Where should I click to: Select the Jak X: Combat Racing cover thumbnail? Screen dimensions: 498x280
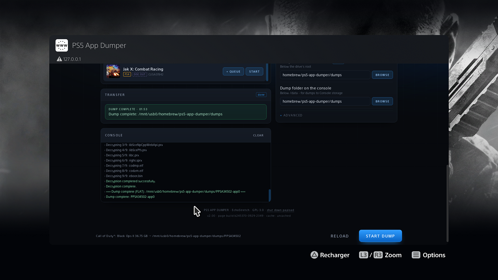point(113,71)
